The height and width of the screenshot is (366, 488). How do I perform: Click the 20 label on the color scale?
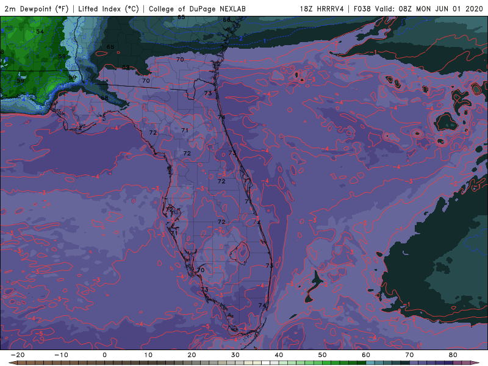tap(192, 355)
